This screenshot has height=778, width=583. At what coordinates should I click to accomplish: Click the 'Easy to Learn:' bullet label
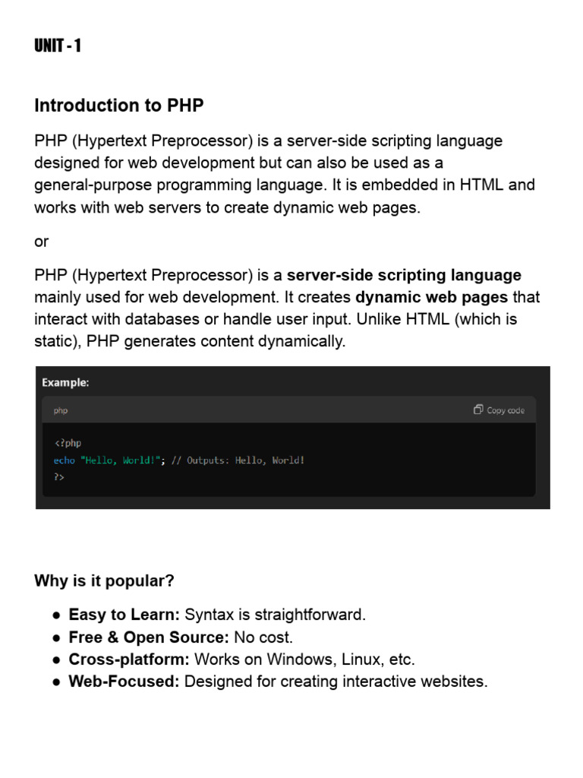[124, 615]
